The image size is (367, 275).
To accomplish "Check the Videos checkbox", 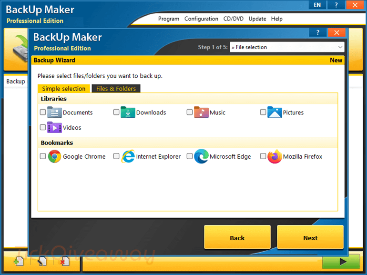I will pos(43,127).
